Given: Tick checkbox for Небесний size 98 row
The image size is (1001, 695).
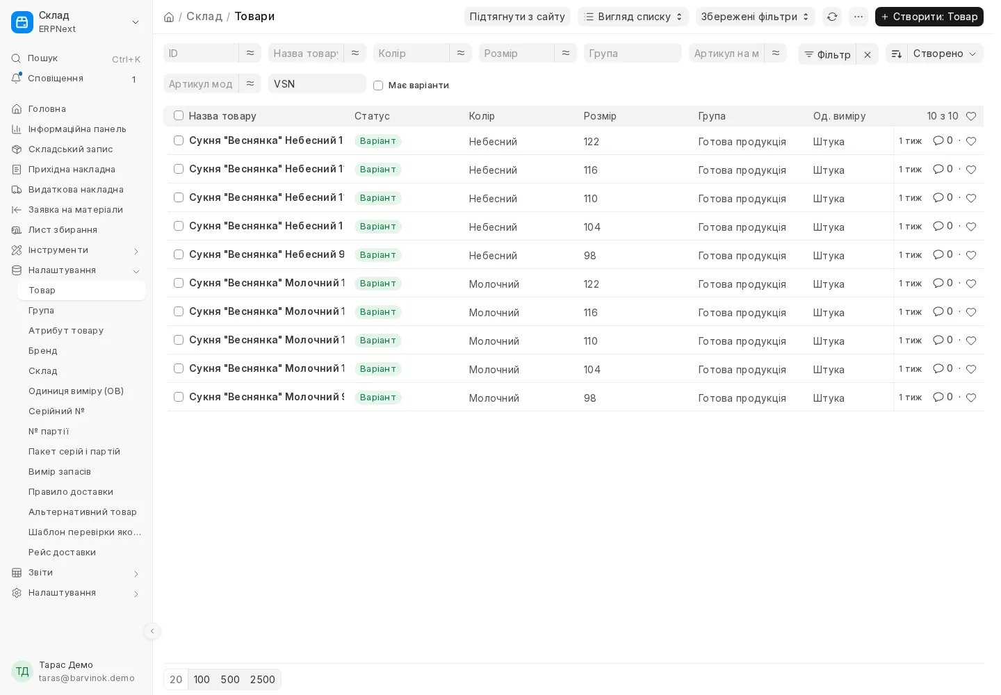Looking at the screenshot, I should tap(179, 254).
